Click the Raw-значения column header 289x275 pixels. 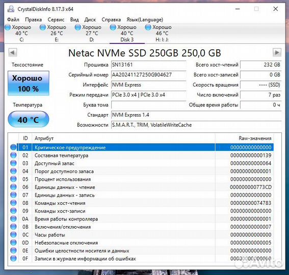[x=244, y=138]
